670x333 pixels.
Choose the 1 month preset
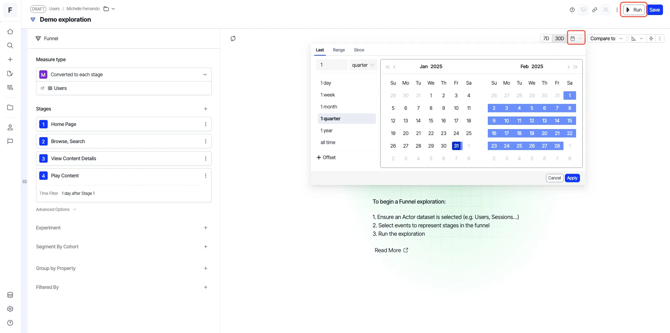[x=347, y=107]
